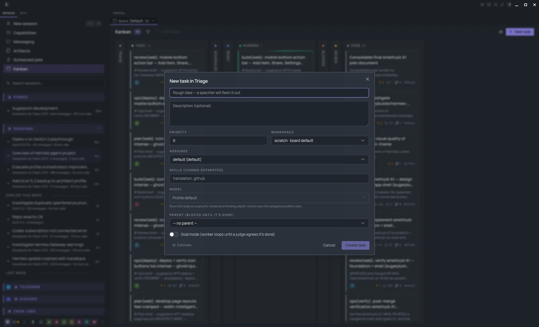The width and height of the screenshot is (539, 327).
Task: Expand the Telegram section
Action: 53,287
